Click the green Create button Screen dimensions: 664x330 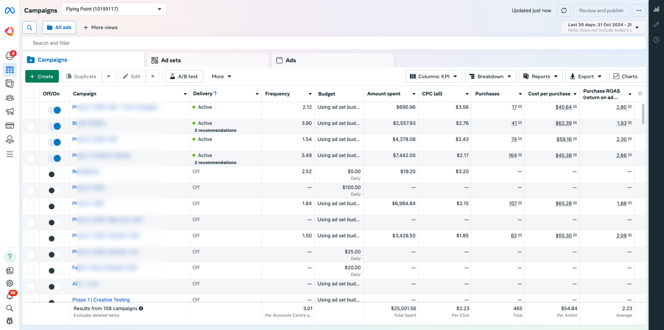coord(42,77)
